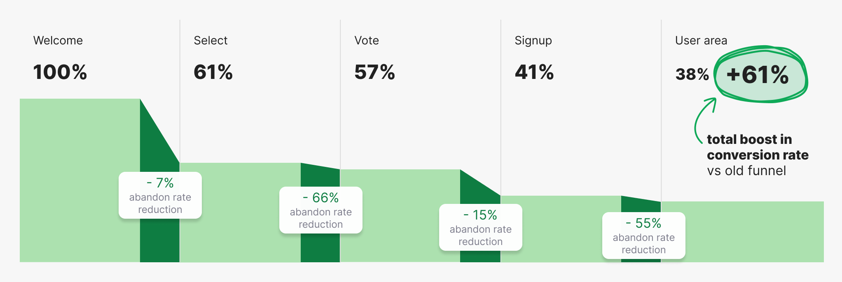The height and width of the screenshot is (282, 842).
Task: Click the 100% Welcome percentage
Action: 60,72
